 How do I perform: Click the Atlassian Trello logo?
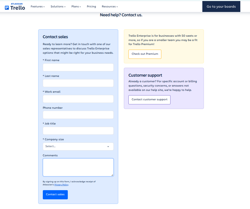tap(15, 7)
